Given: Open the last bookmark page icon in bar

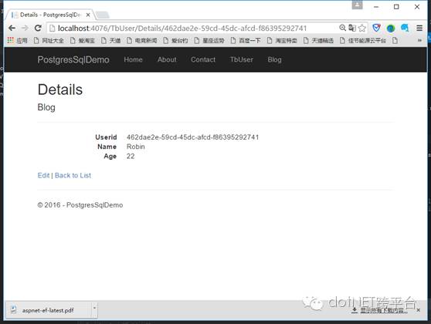Looking at the screenshot, I should [x=395, y=41].
